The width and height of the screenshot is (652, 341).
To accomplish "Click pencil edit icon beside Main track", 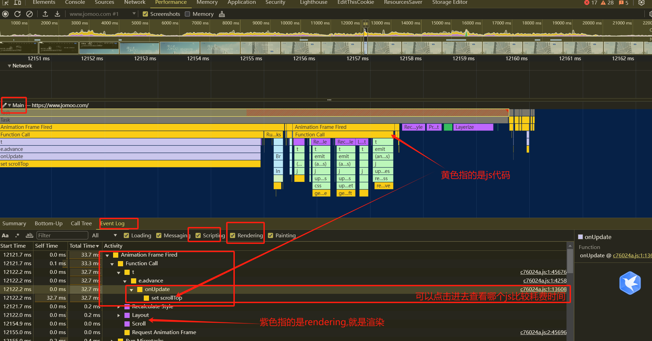I will [4, 105].
